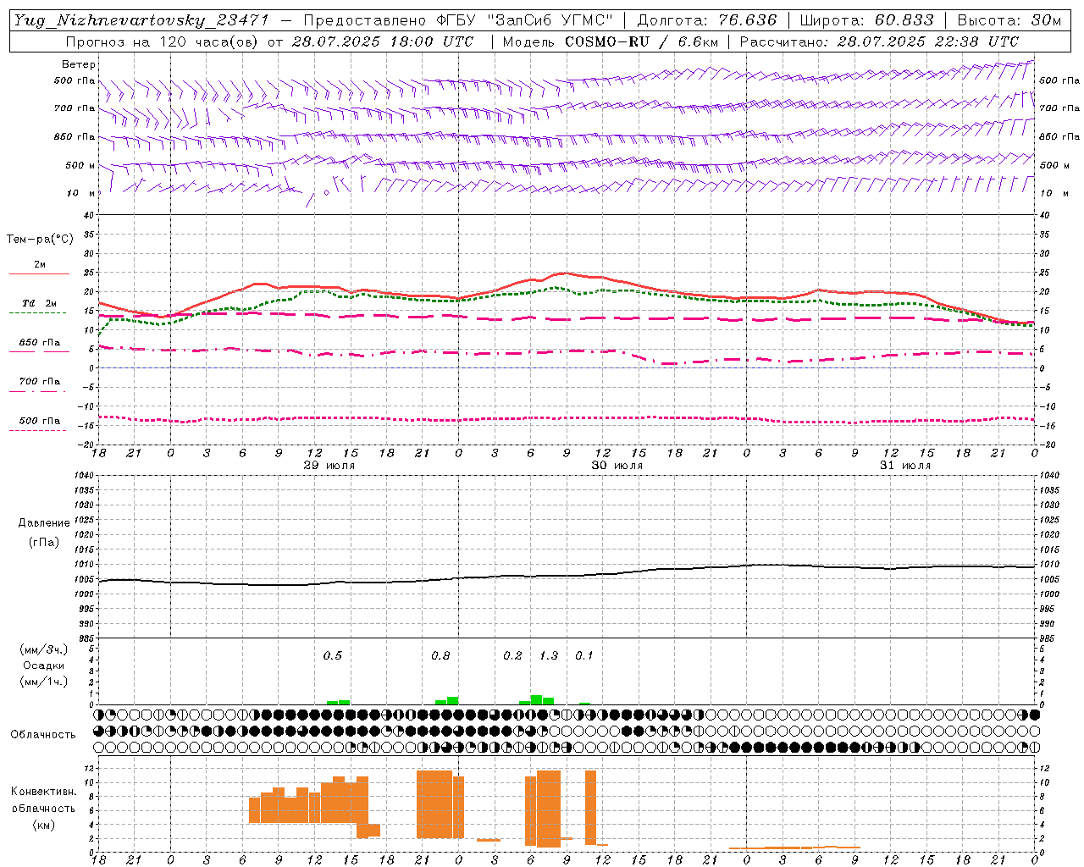Image resolution: width=1084 pixels, height=867 pixels.
Task: Click the '29 июля' date label
Action: [329, 466]
